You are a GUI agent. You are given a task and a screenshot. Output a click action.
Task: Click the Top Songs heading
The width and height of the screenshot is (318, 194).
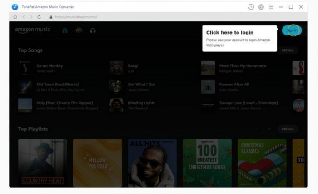tap(30, 50)
